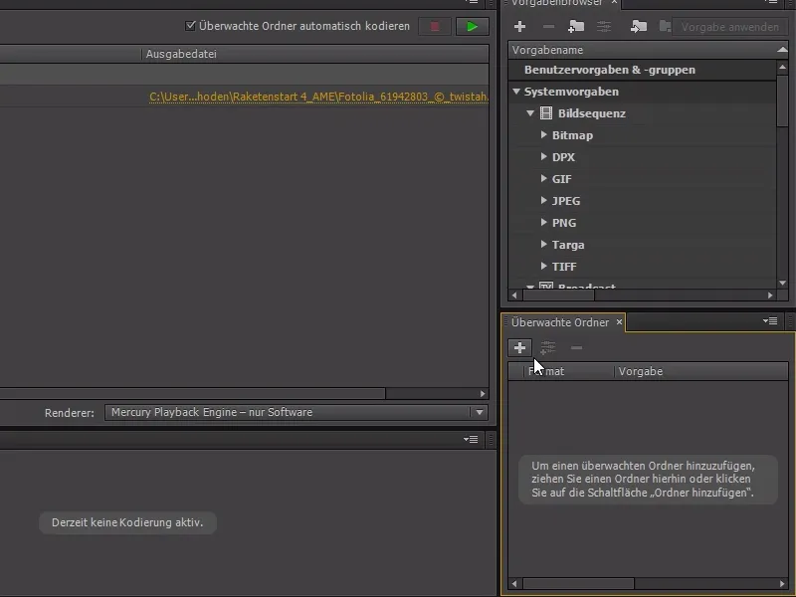Click Vorgabe anwenden button
Image resolution: width=796 pixels, height=597 pixels.
(x=730, y=27)
